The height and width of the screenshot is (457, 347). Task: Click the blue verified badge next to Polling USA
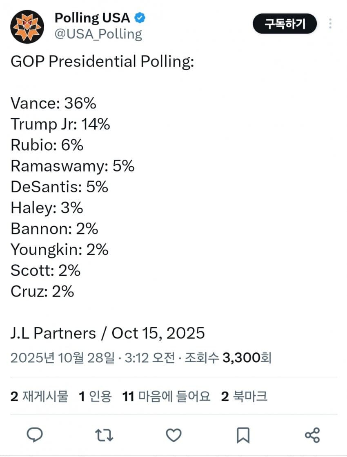tap(140, 18)
